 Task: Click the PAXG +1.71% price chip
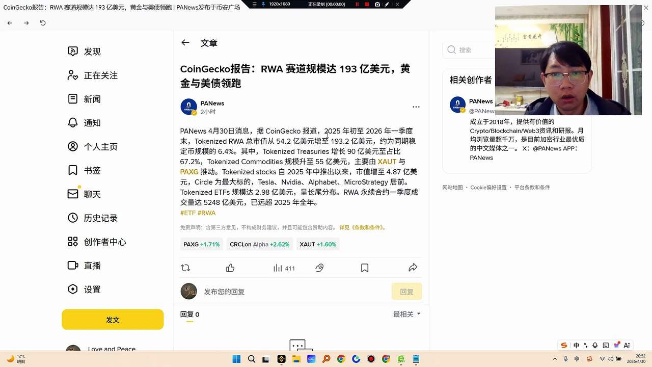tap(202, 245)
